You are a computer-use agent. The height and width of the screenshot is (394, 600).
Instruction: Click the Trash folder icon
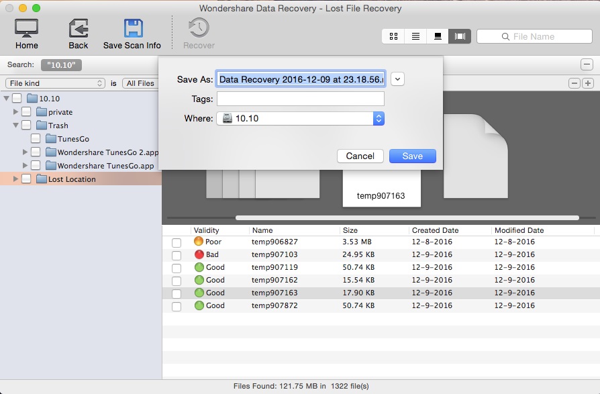[x=42, y=125]
